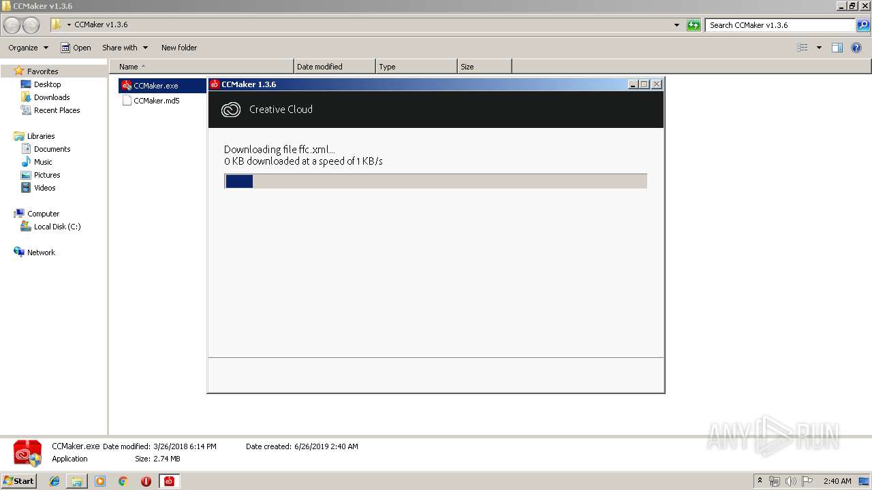Open the Music library
The width and height of the screenshot is (872, 490).
click(x=37, y=162)
